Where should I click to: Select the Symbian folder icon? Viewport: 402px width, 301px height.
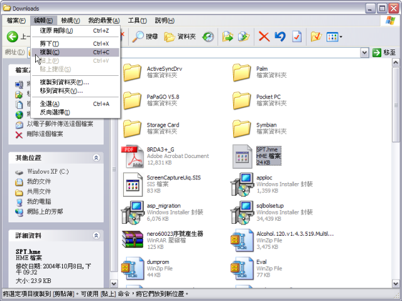point(241,129)
